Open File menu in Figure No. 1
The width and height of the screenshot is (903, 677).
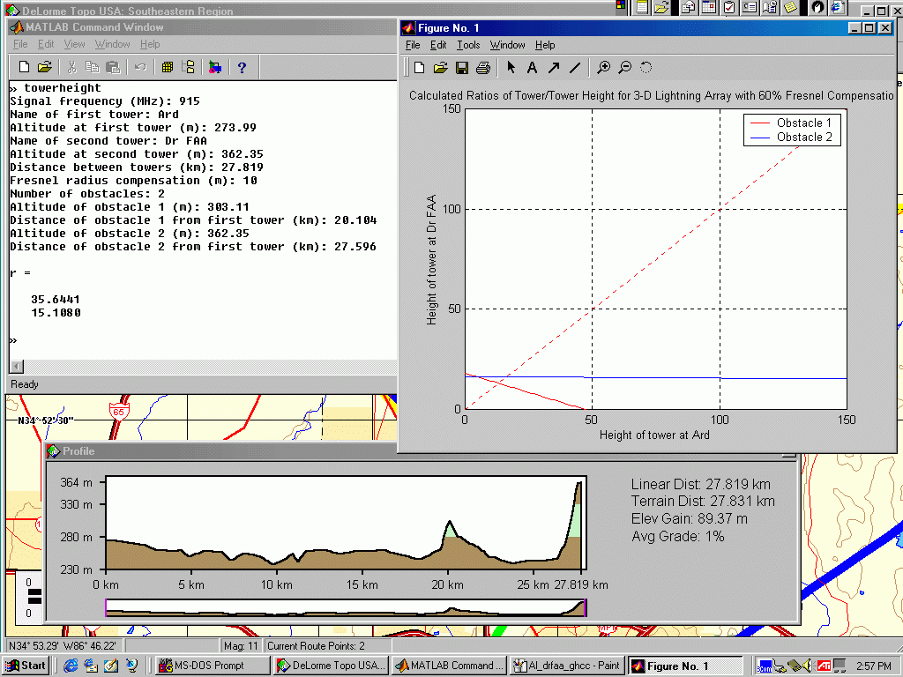click(x=413, y=45)
